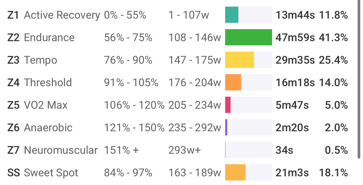Click the 108 - 146w power range
Image resolution: width=363 pixels, height=185 pixels.
[x=195, y=38]
